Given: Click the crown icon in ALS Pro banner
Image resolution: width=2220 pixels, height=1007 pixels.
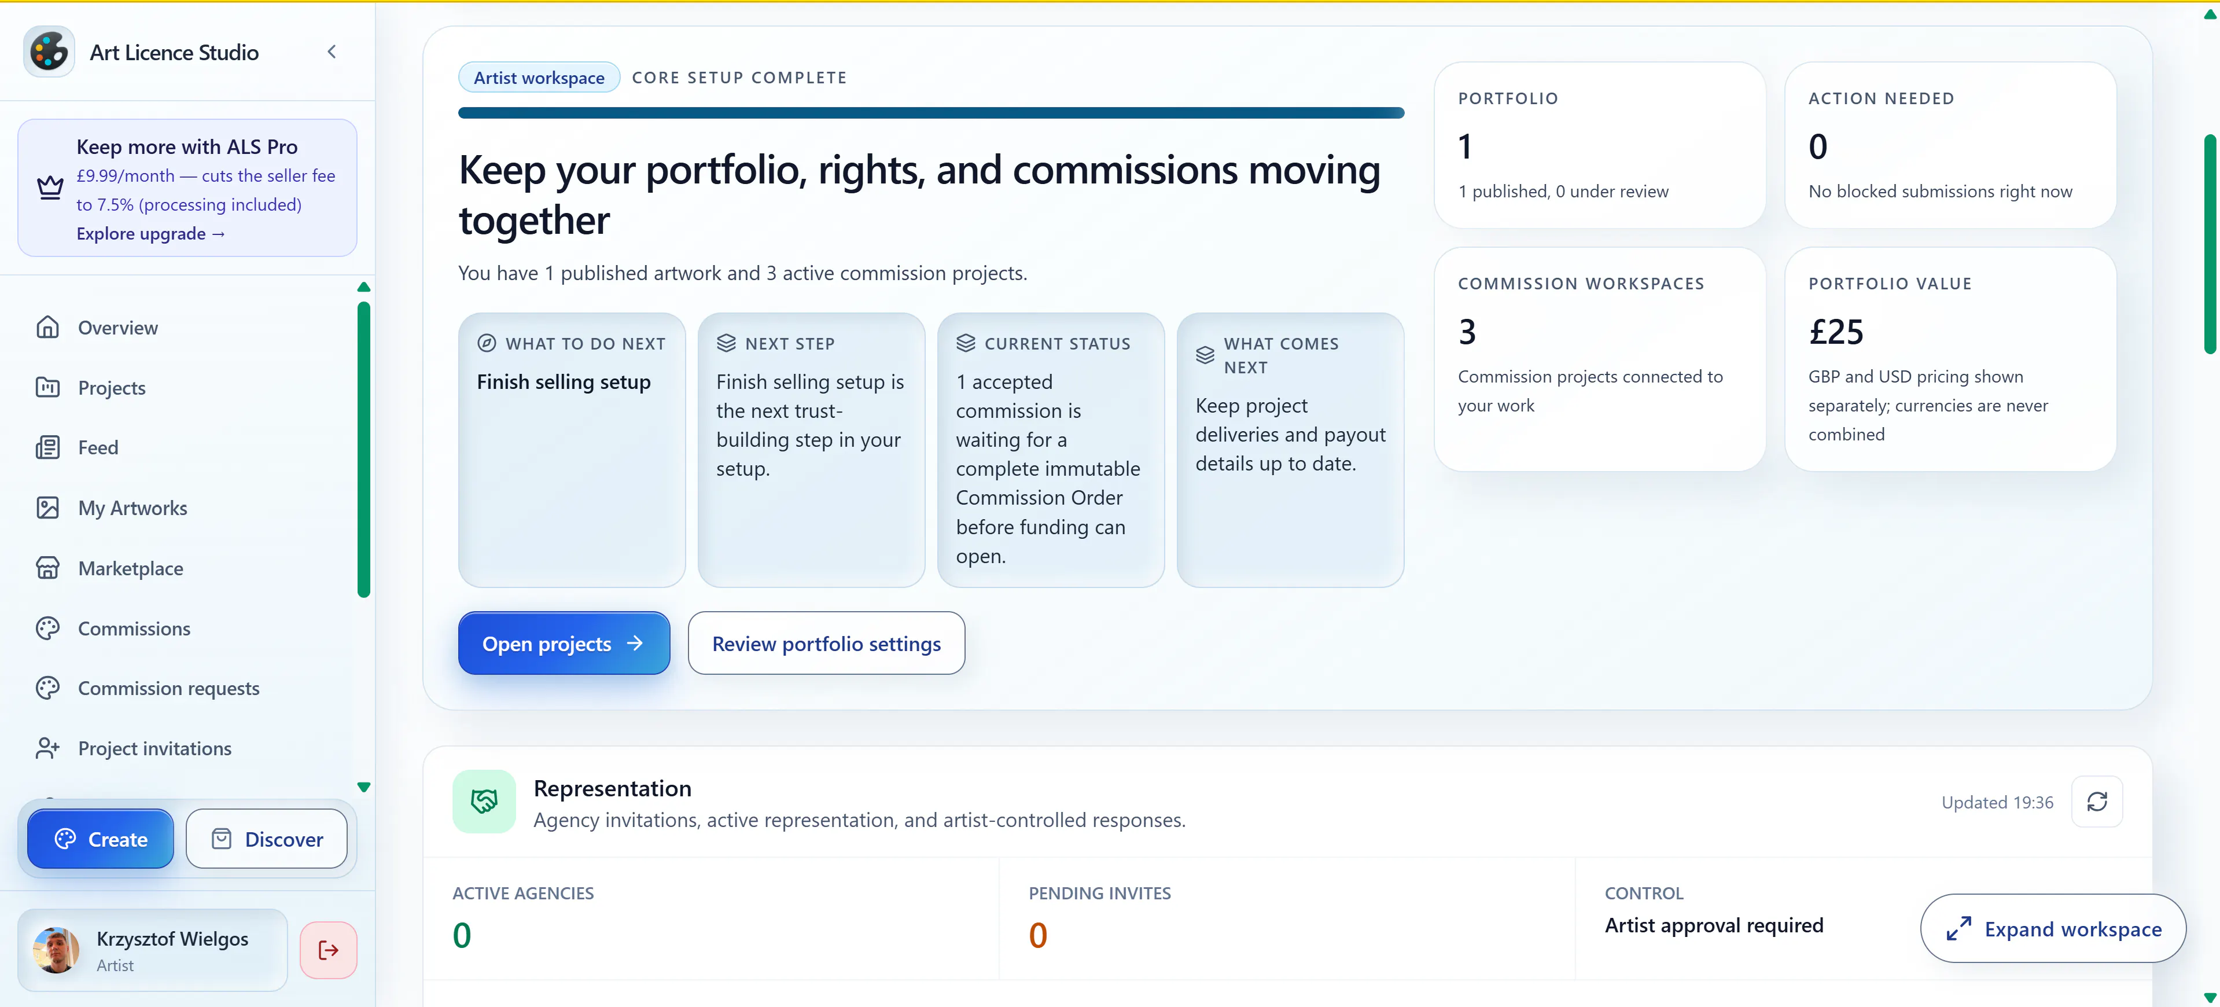Looking at the screenshot, I should (50, 187).
